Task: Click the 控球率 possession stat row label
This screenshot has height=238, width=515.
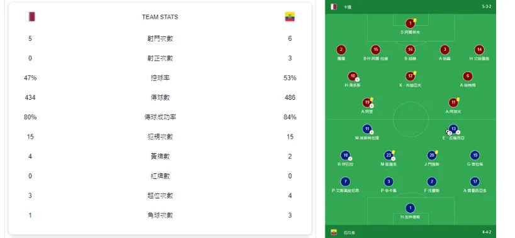Action: (160, 78)
